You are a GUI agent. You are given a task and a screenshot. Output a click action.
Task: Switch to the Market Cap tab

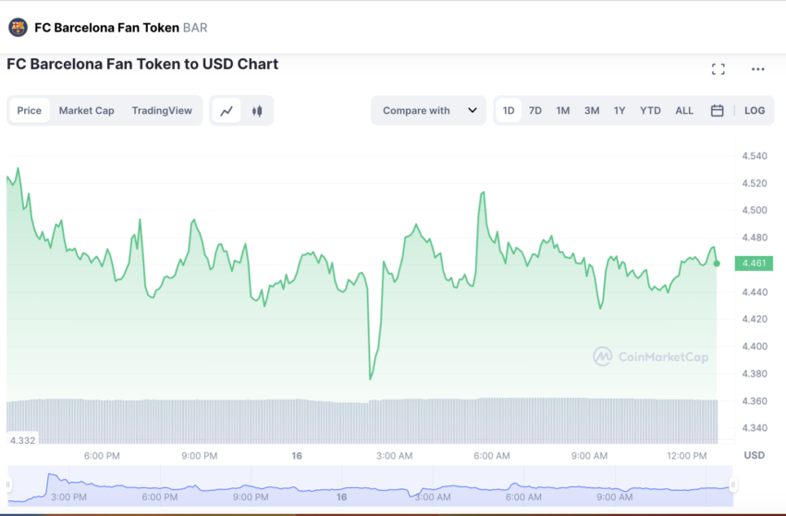[x=87, y=111]
